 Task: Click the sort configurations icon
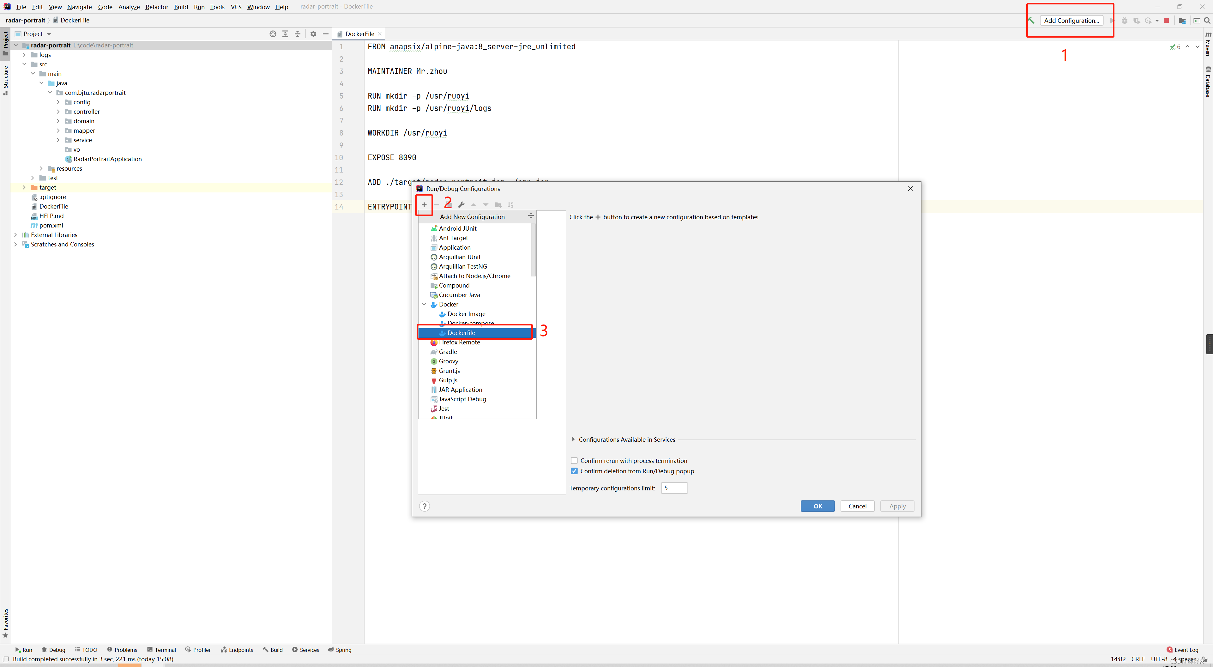coord(510,204)
